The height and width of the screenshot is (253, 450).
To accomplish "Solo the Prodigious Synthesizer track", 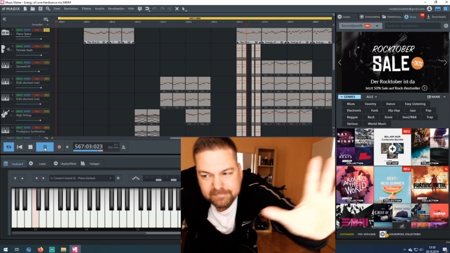I will pyautogui.click(x=19, y=128).
